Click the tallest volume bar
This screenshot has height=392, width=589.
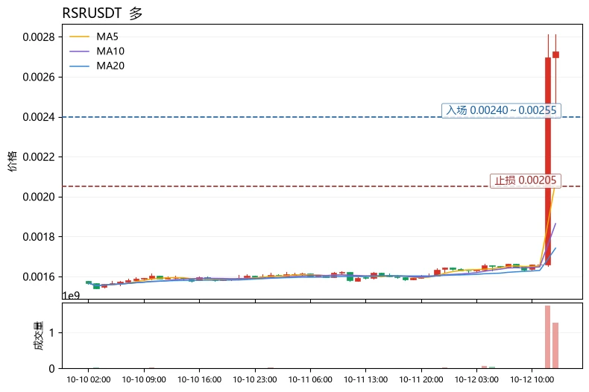click(548, 337)
